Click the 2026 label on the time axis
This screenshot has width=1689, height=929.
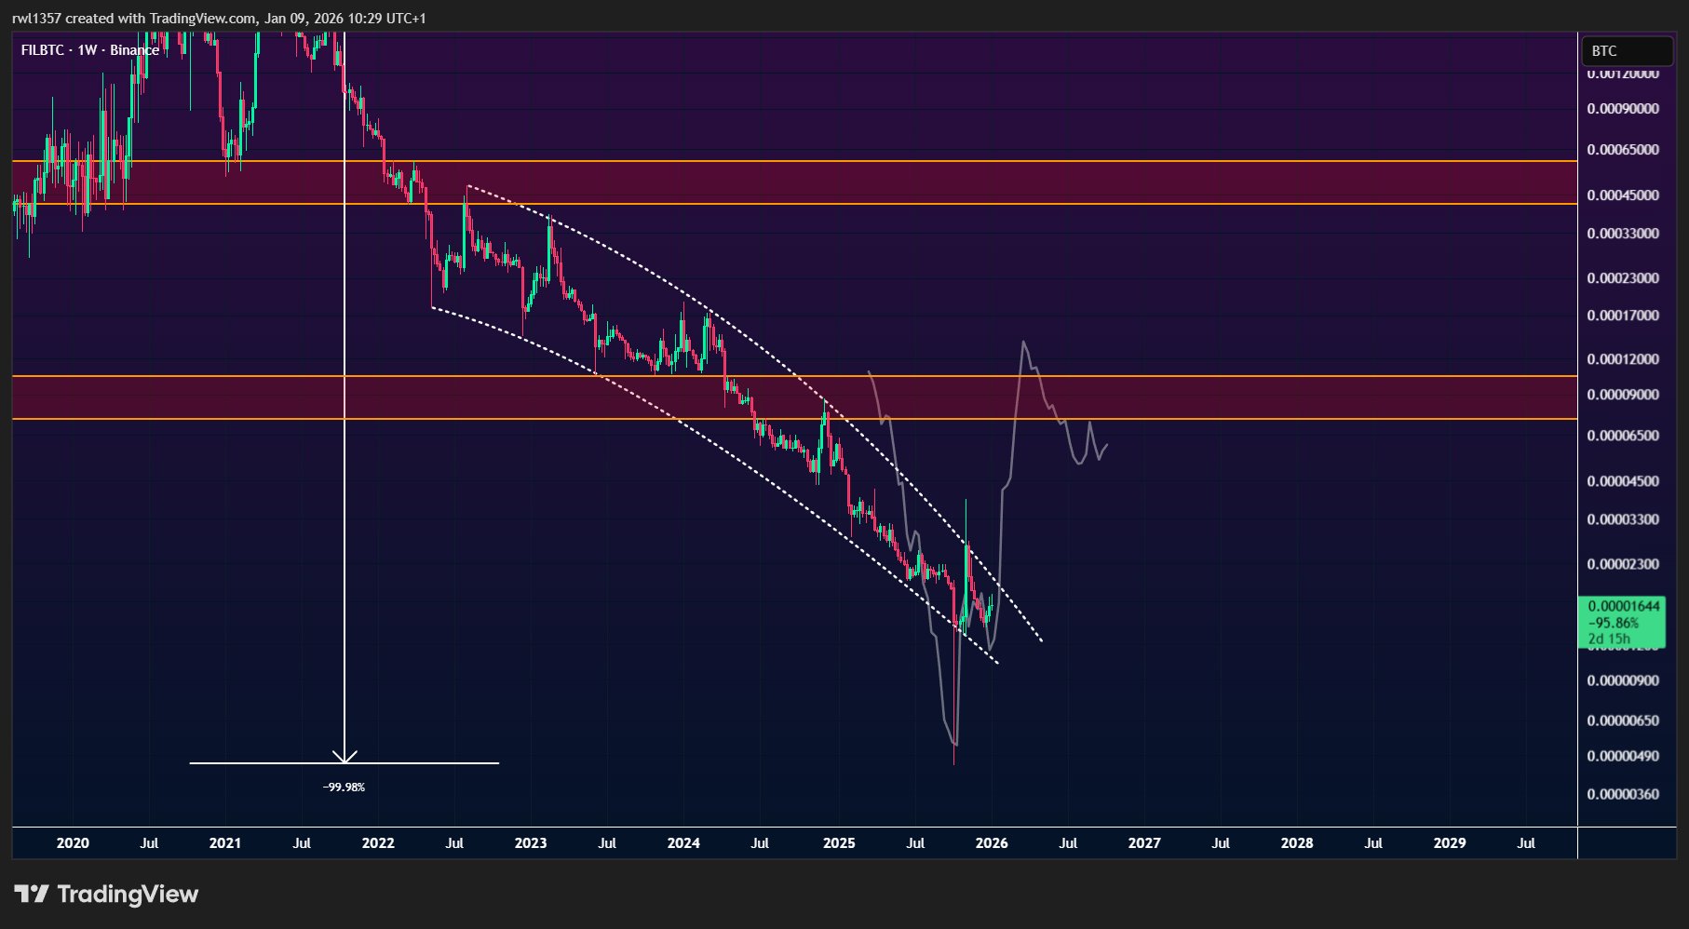[x=992, y=843]
